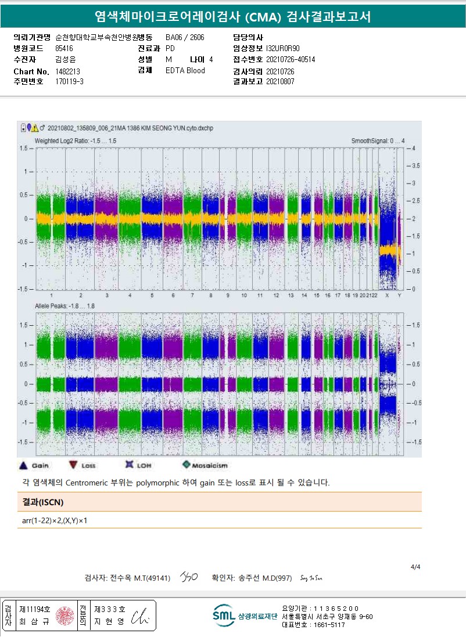Click the male gender symbol icon
Viewport: 466px width, 637px height.
click(42, 128)
